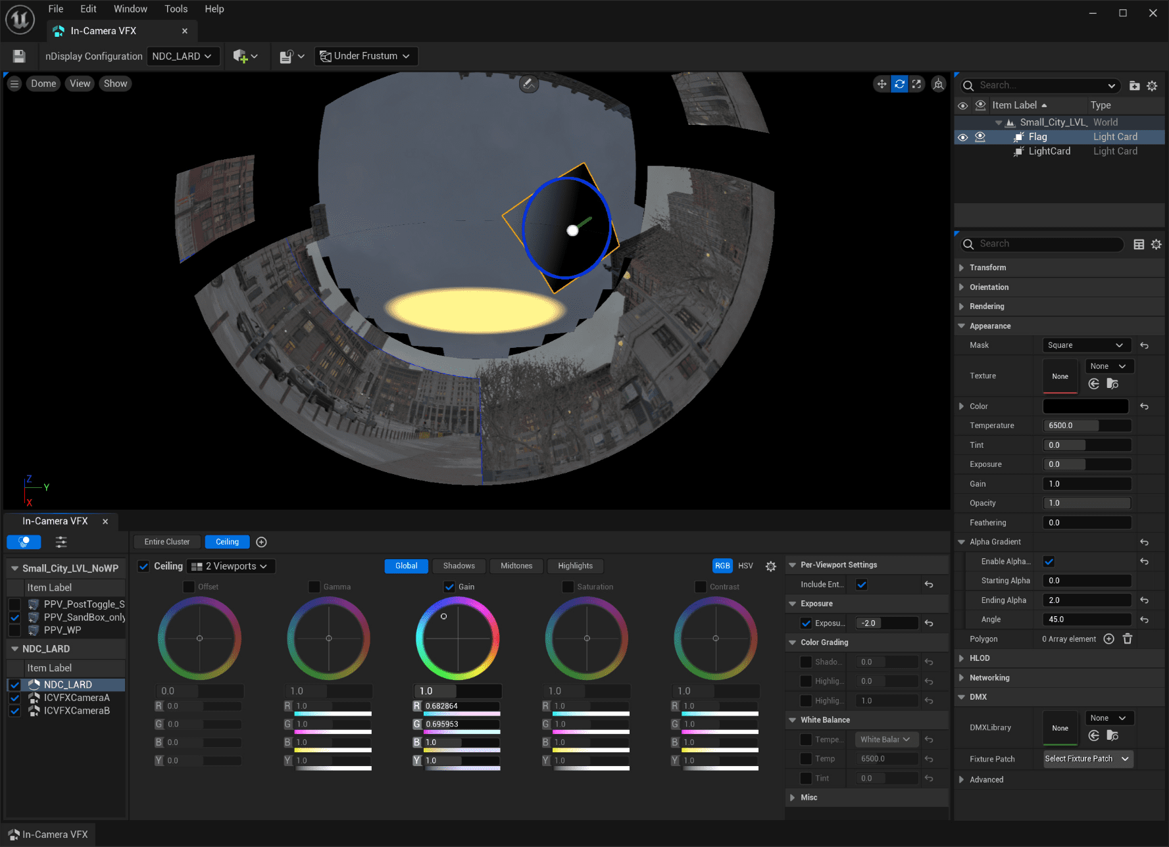Hide the Flag light card with its eye toggle
The width and height of the screenshot is (1169, 847).
(x=962, y=137)
